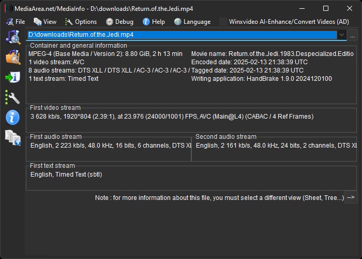Click the note about selecting different view
This screenshot has height=259, width=362.
tap(219, 198)
